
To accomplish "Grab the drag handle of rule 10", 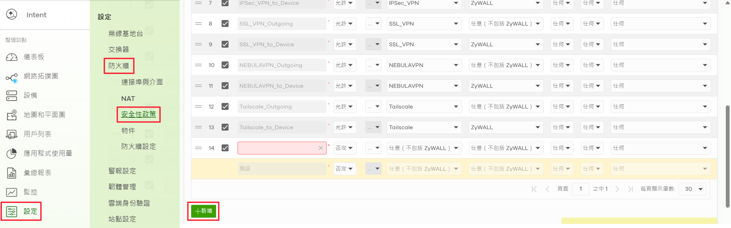I will [198, 65].
